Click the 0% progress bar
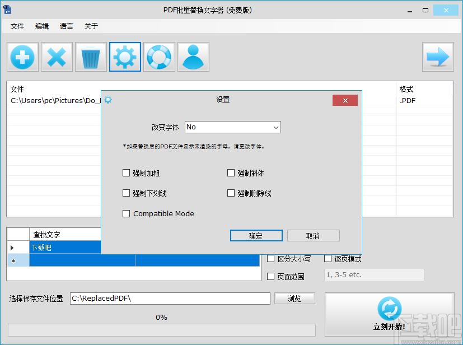This screenshot has width=463, height=345. [162, 330]
